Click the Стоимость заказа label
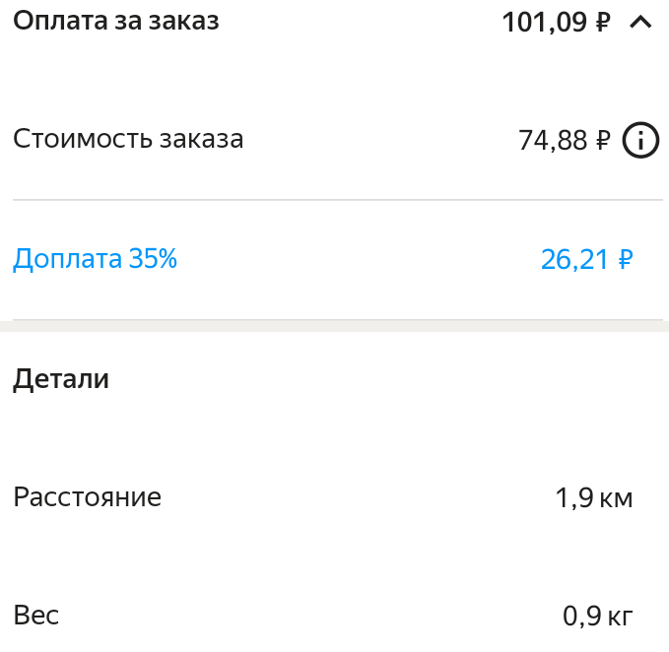Viewport: 669px width, 652px height. (x=128, y=139)
